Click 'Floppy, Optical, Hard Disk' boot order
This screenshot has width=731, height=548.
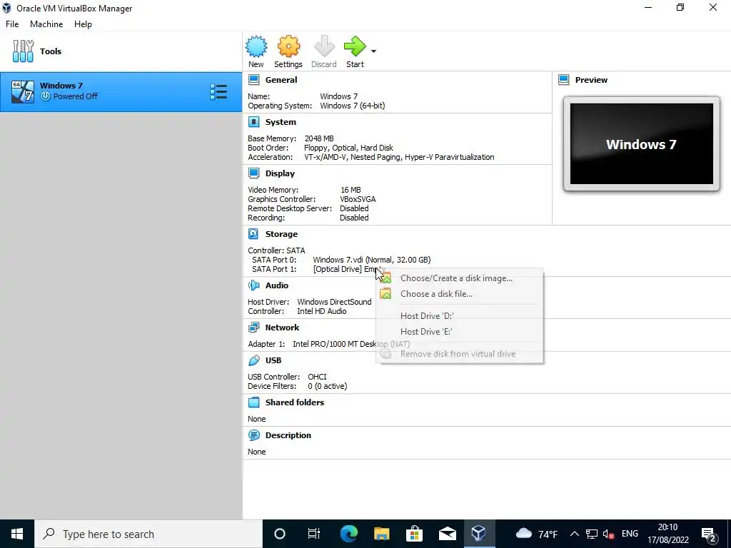(348, 148)
